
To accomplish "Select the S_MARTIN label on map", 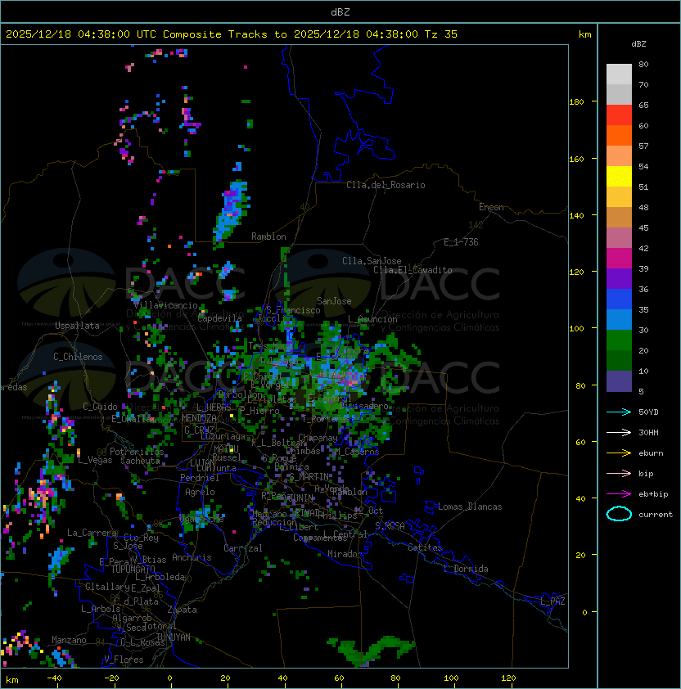I will (x=309, y=476).
